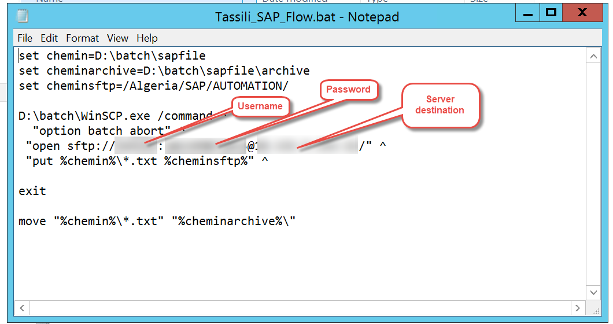Screen dimensions: 613x324
Task: Click the horizontal scrollbar track
Action: [300, 308]
